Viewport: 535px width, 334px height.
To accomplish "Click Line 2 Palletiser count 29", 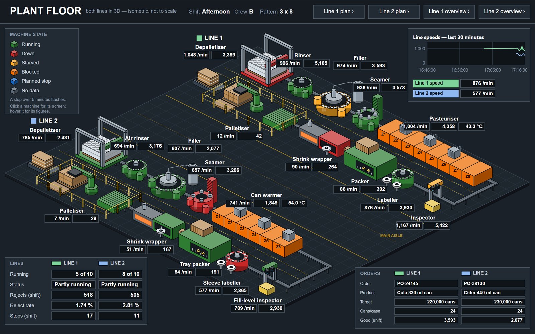I will (85, 218).
